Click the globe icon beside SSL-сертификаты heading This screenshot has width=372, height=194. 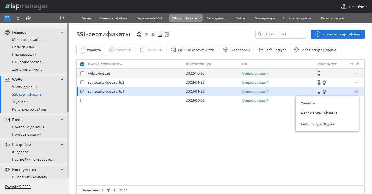pyautogui.click(x=139, y=34)
